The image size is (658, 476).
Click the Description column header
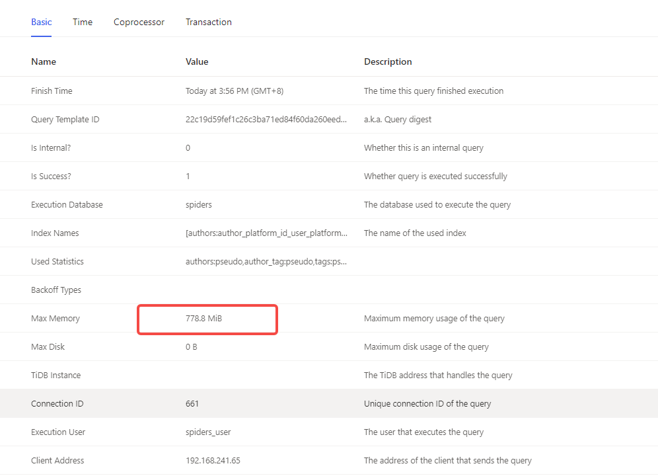(x=388, y=61)
